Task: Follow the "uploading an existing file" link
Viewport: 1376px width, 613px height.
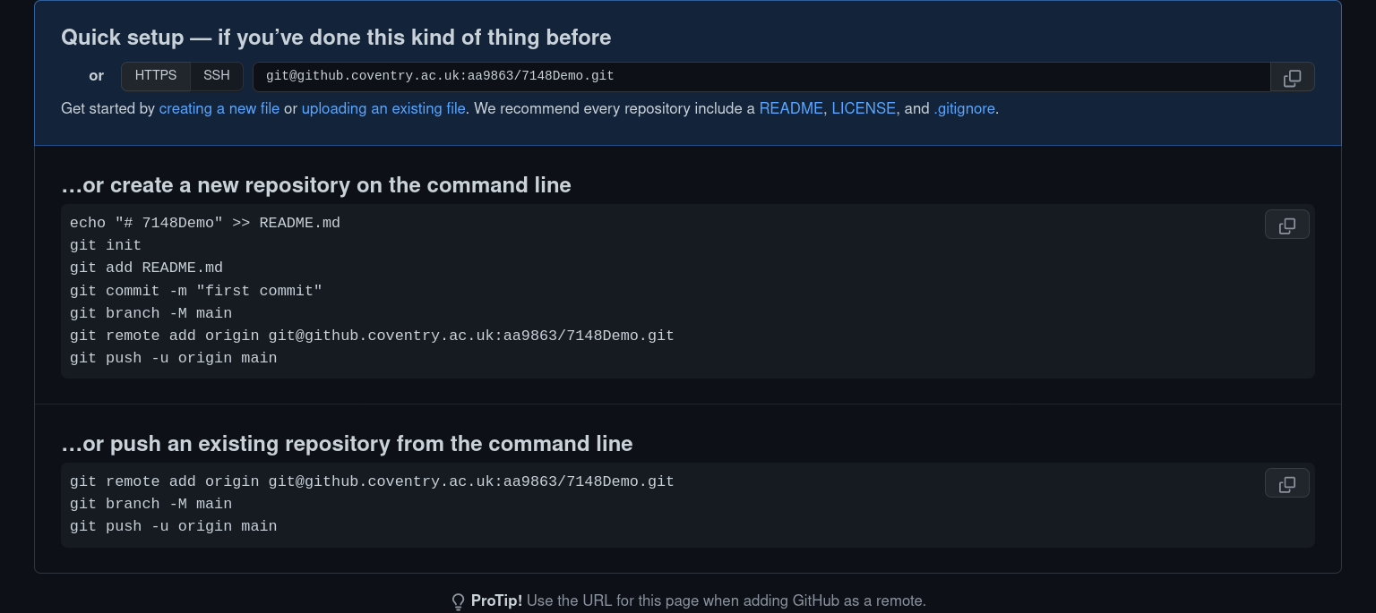Action: [383, 109]
